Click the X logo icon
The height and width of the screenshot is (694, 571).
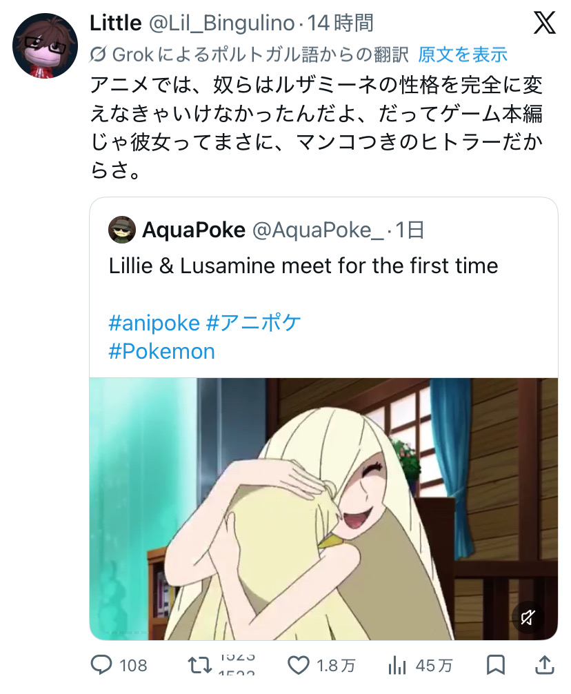tap(545, 23)
